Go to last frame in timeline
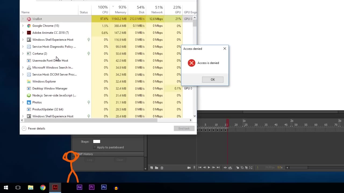Screen dimensions: 344x193 coord(218,168)
